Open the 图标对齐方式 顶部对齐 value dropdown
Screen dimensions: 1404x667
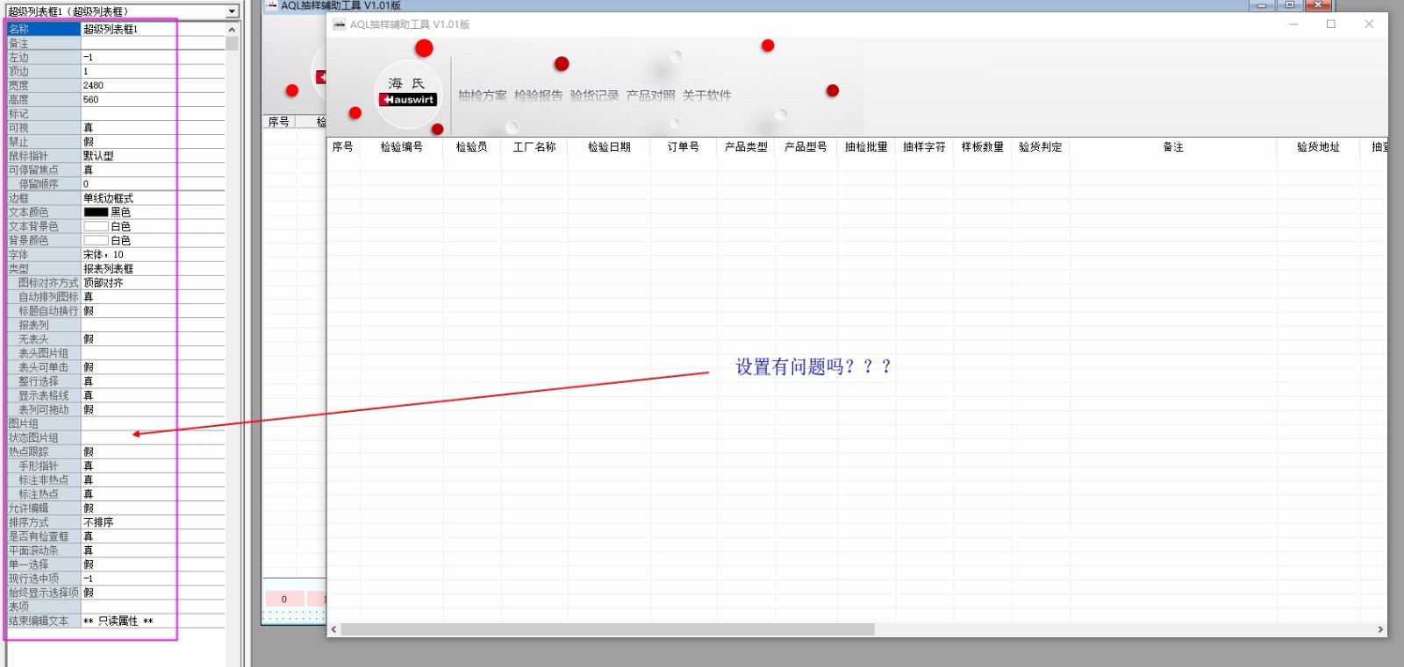coord(153,282)
